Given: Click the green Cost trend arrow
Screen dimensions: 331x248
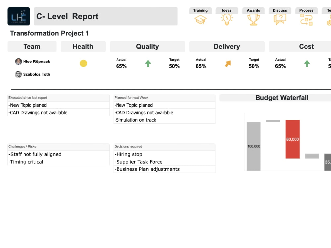Looking at the screenshot, I should pos(307,63).
